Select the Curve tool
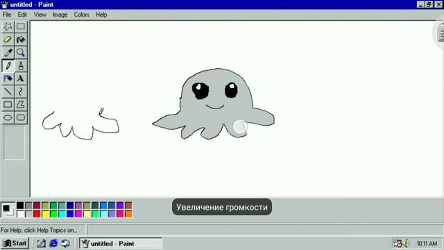This screenshot has width=444, height=250. [21, 92]
